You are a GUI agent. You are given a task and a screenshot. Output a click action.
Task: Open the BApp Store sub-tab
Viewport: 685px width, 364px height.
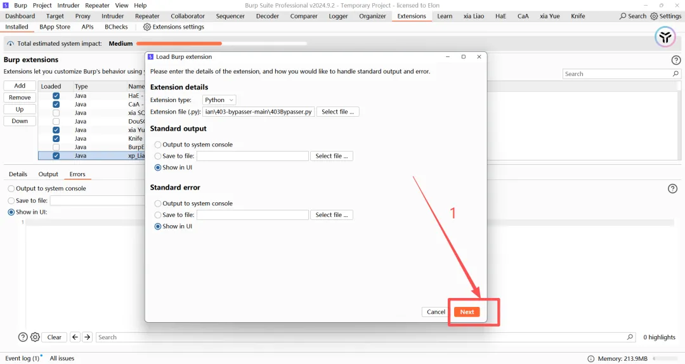[55, 27]
